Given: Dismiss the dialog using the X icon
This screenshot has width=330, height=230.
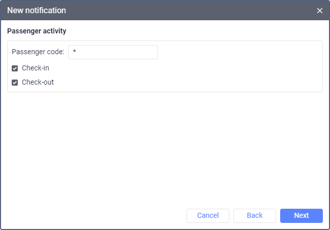Looking at the screenshot, I should tap(320, 11).
